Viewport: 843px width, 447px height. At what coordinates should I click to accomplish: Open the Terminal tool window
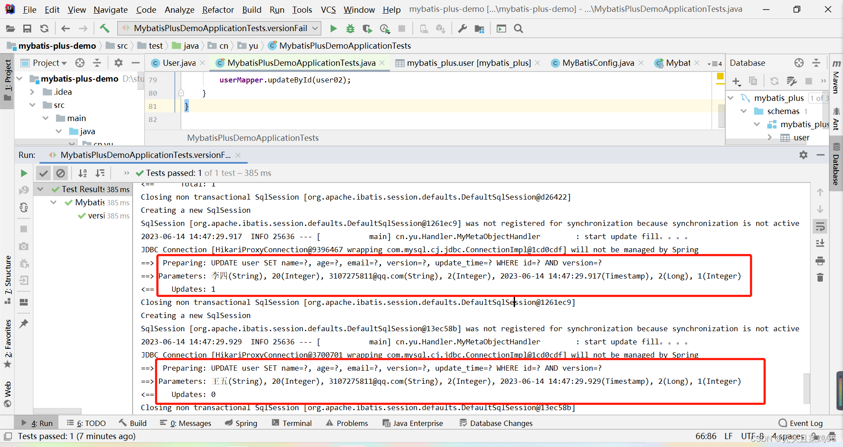(292, 423)
